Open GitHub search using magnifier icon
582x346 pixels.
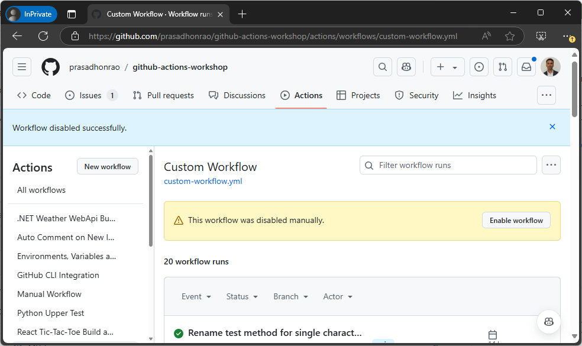point(383,67)
